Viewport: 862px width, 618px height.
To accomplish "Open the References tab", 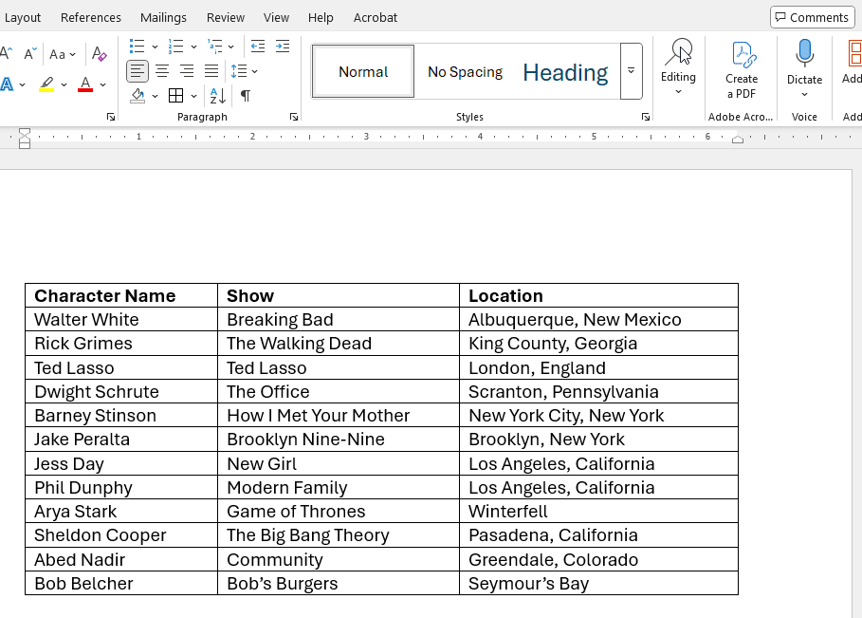I will click(x=91, y=17).
